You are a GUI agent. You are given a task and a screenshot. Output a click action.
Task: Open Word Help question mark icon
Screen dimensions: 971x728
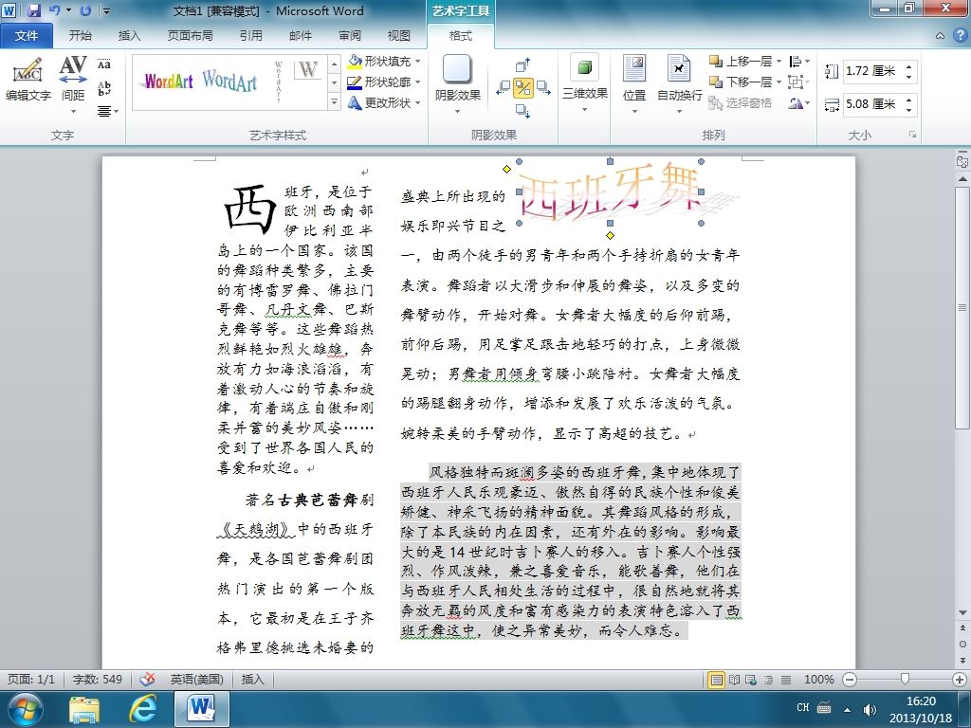(x=960, y=36)
